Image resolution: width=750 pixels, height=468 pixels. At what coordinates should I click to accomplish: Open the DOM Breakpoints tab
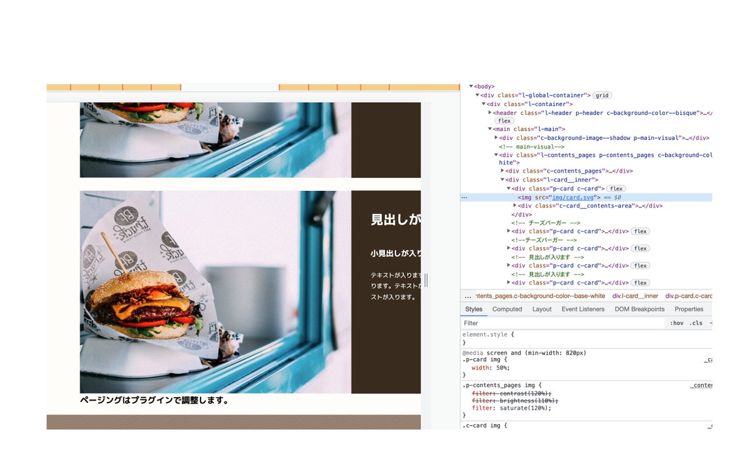(639, 310)
